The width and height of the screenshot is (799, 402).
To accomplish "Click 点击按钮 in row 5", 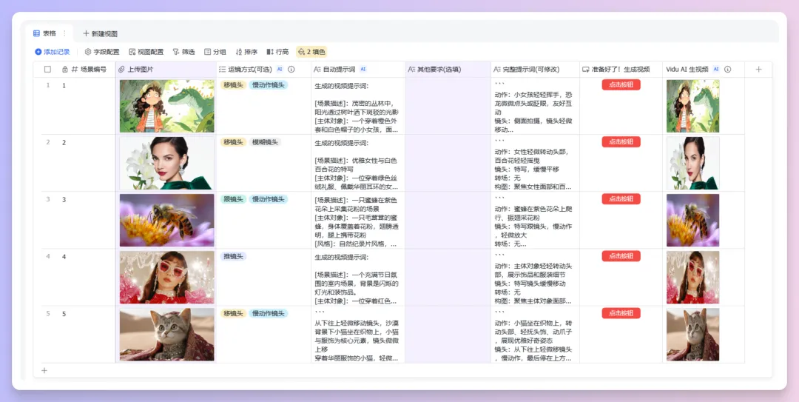I will [621, 313].
